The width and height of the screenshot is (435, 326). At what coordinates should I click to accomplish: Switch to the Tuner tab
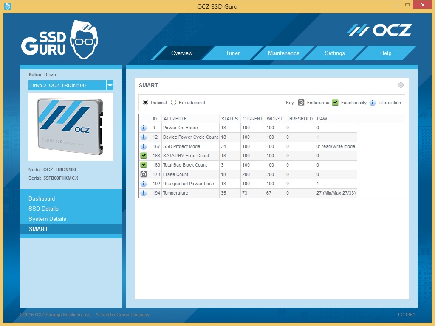[x=232, y=53]
